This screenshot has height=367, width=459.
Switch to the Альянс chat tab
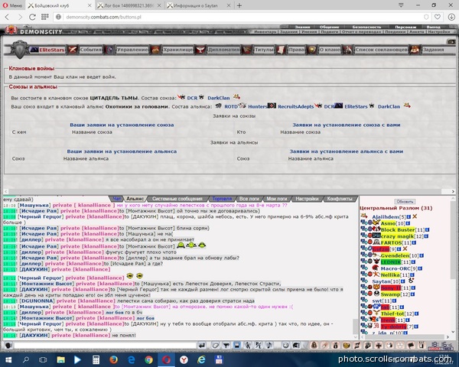coord(135,199)
